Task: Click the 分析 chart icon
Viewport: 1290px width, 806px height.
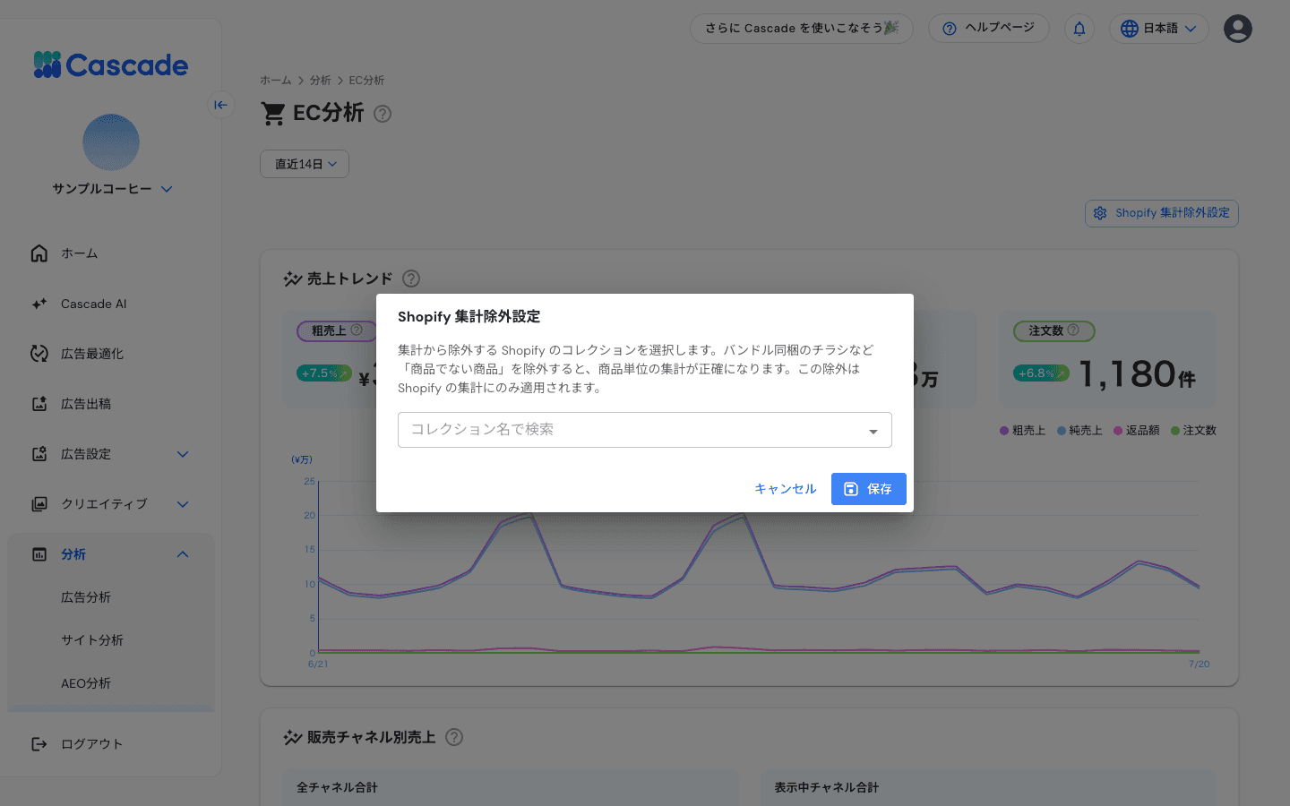Action: coord(39,554)
